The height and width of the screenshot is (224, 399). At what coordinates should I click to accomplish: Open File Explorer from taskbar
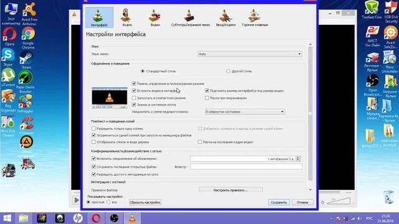[x=24, y=218]
